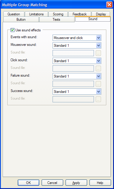This screenshot has height=189, width=114.
Task: Open Events with sound dropdown
Action: (77, 38)
